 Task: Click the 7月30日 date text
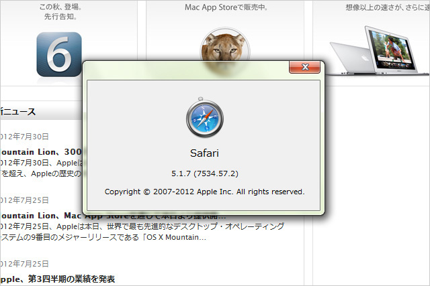tap(25, 137)
